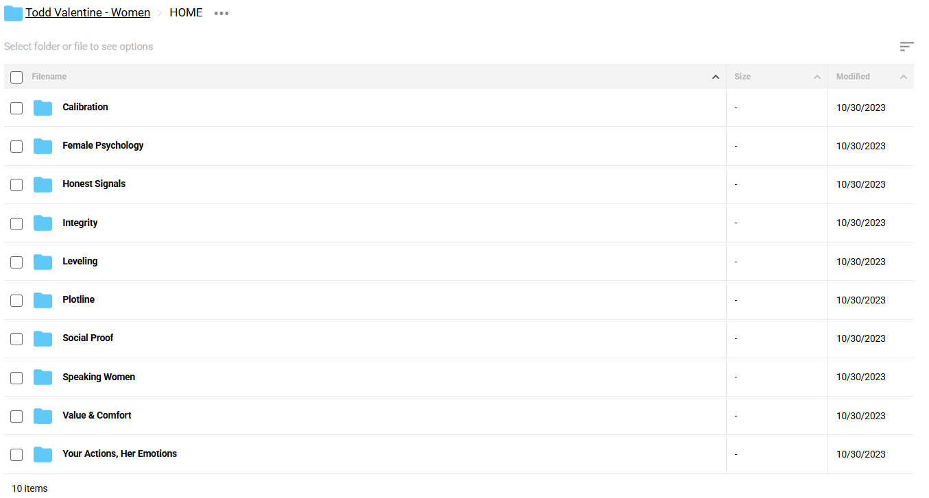Open the Calibration folder icon
Viewport: 929px width, 498px height.
pos(43,108)
